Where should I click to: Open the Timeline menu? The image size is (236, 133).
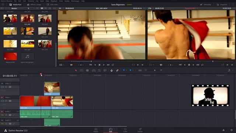tap(31, 1)
